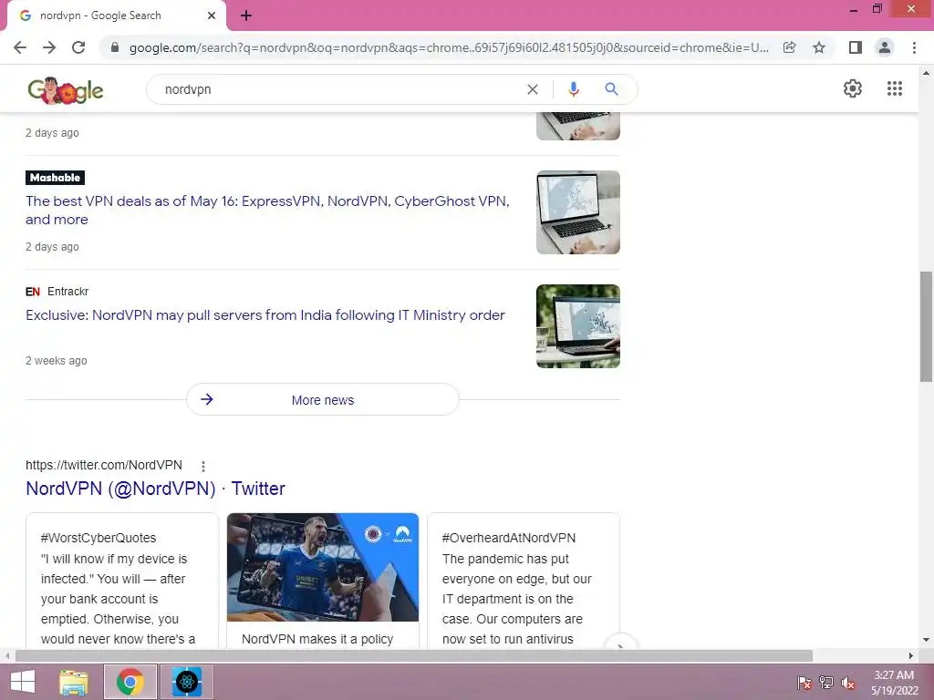This screenshot has width=934, height=700.
Task: Open the Chrome three-dot menu
Action: 914,47
